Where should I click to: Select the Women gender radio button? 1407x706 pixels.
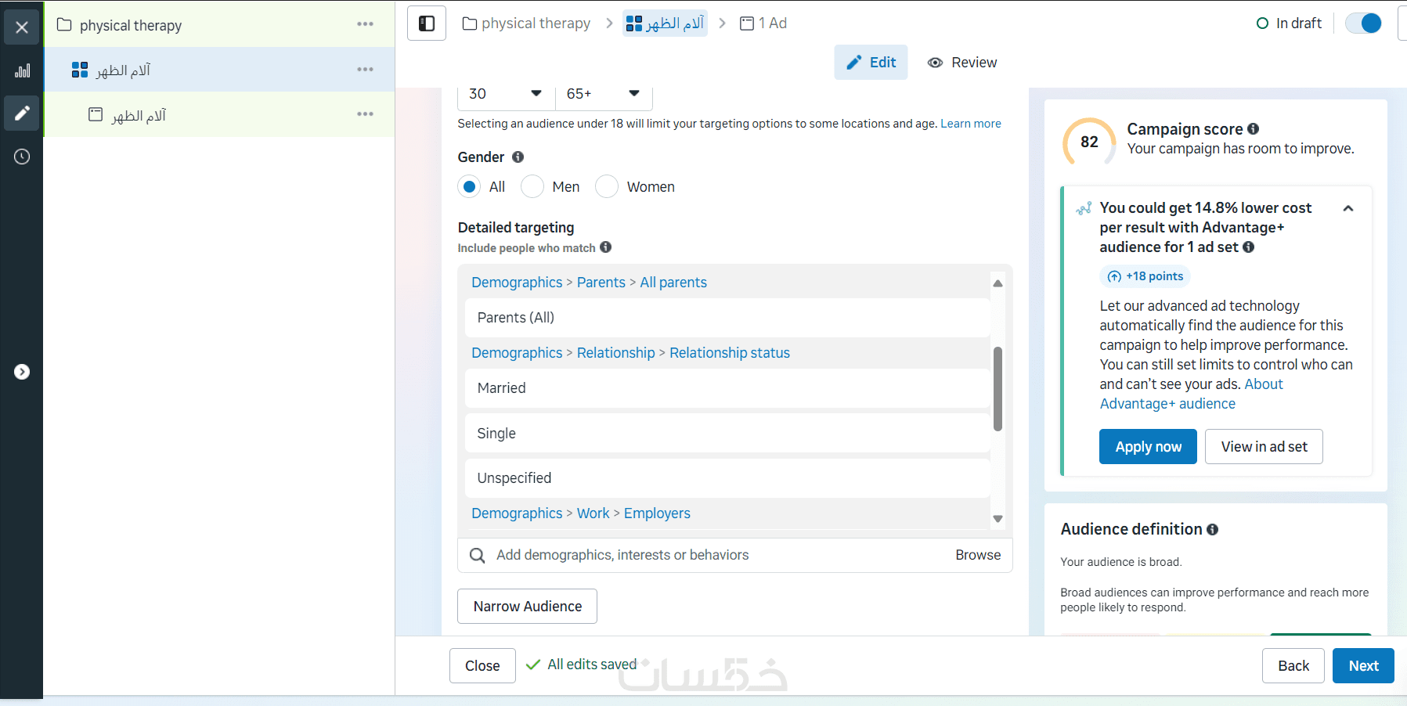click(607, 187)
